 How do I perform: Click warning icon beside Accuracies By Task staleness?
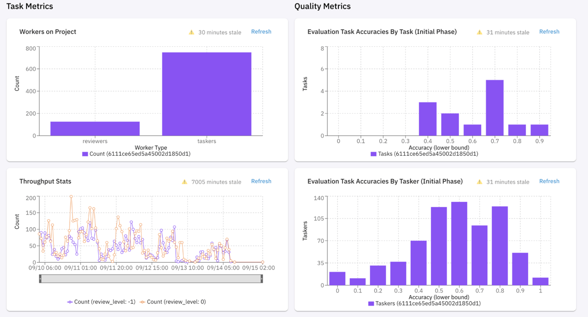pos(480,32)
